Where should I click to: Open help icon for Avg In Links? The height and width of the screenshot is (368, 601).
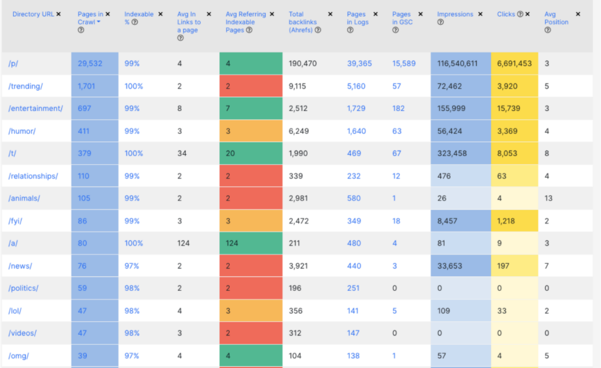[181, 38]
